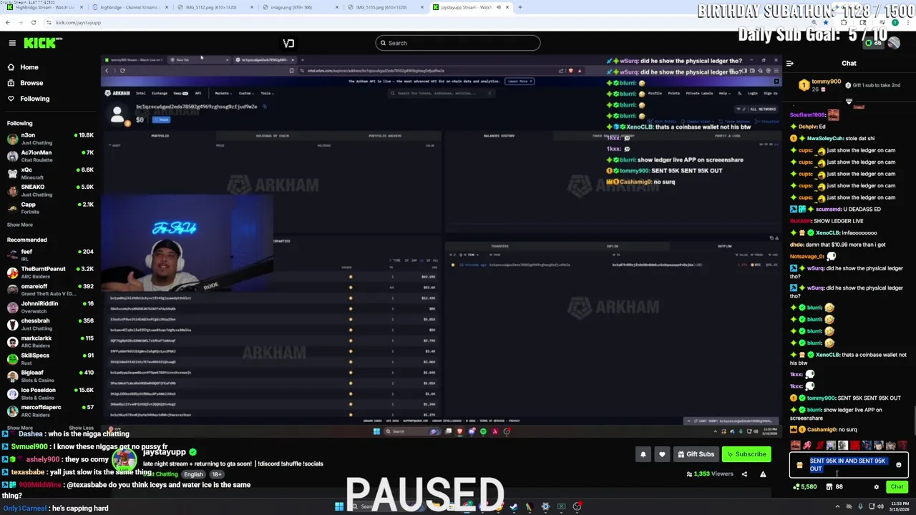Mute the jaystayupp tab audio icon
Viewport: 916px width, 515px height.
click(500, 7)
